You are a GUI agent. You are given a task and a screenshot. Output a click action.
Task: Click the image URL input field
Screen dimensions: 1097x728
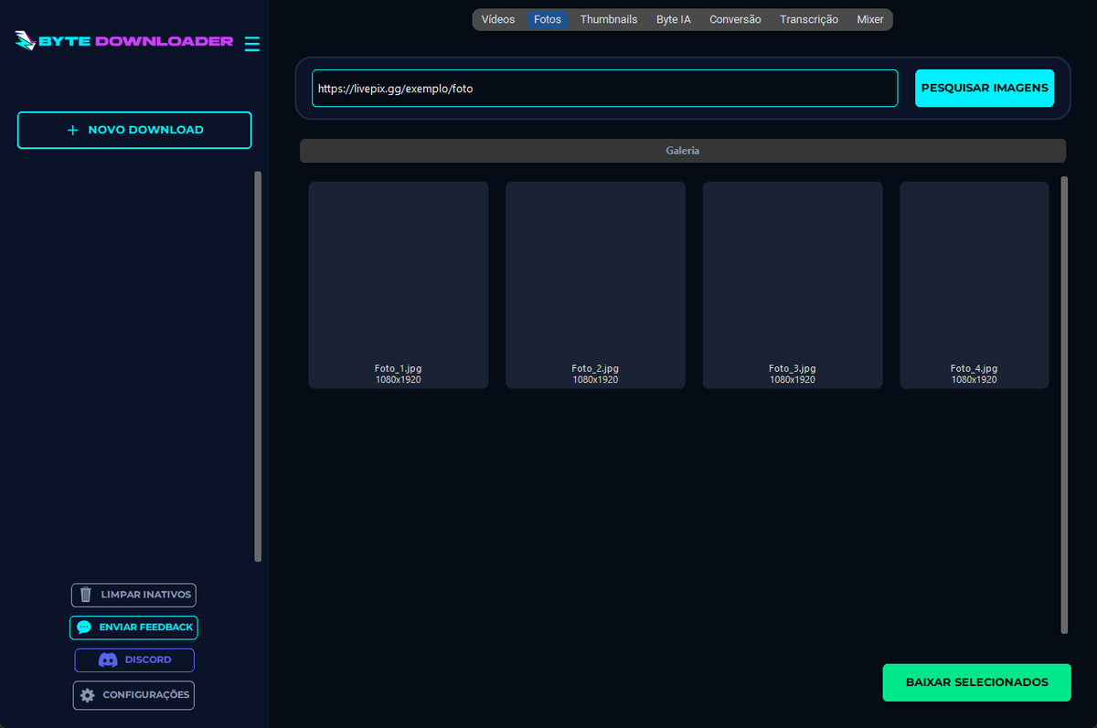tap(604, 89)
